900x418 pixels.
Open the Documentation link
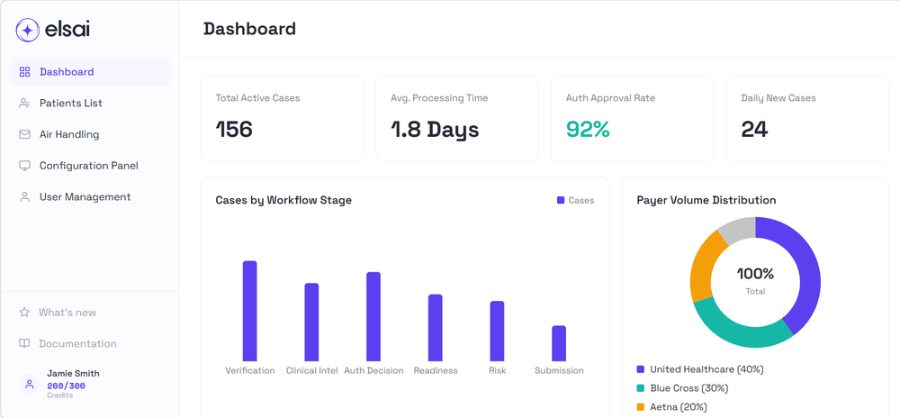pyautogui.click(x=77, y=343)
